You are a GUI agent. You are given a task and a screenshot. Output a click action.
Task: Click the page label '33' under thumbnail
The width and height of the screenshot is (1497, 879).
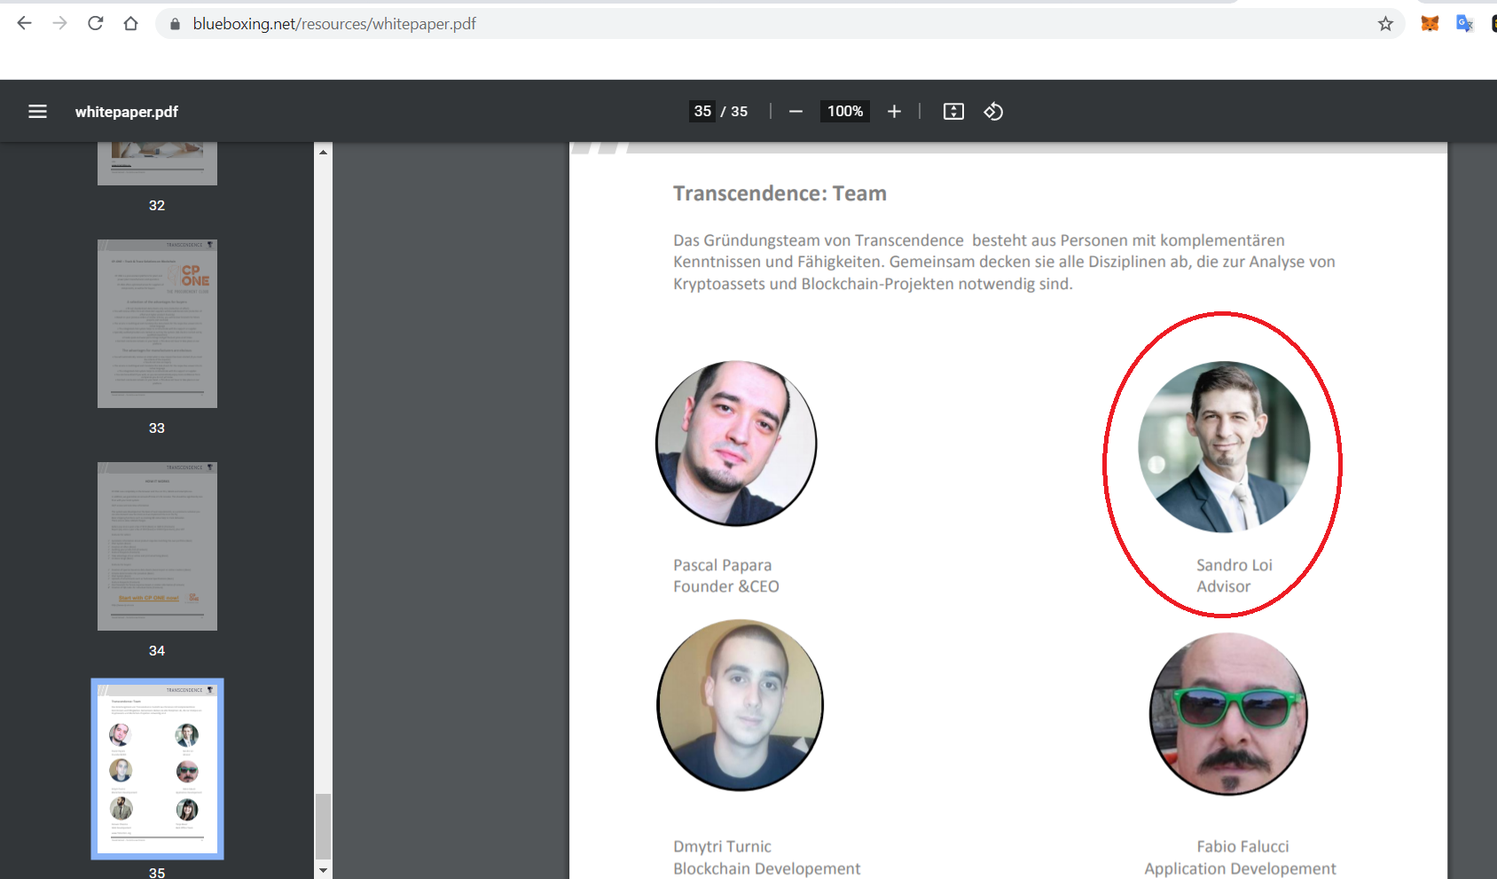coord(157,428)
